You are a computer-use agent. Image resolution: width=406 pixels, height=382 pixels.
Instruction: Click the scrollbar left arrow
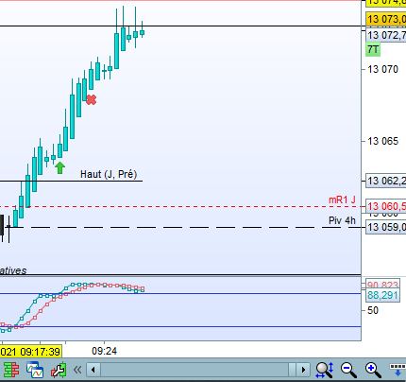click(93, 370)
